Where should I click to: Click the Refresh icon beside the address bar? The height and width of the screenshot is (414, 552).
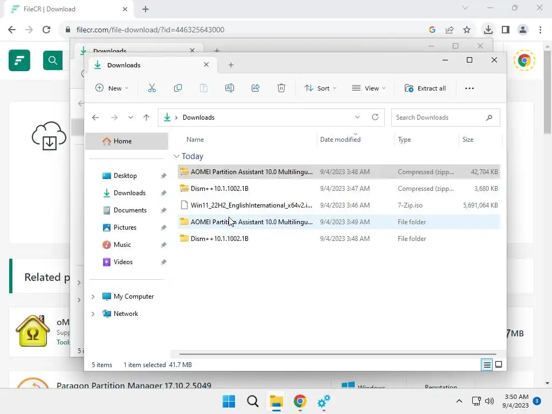click(375, 117)
